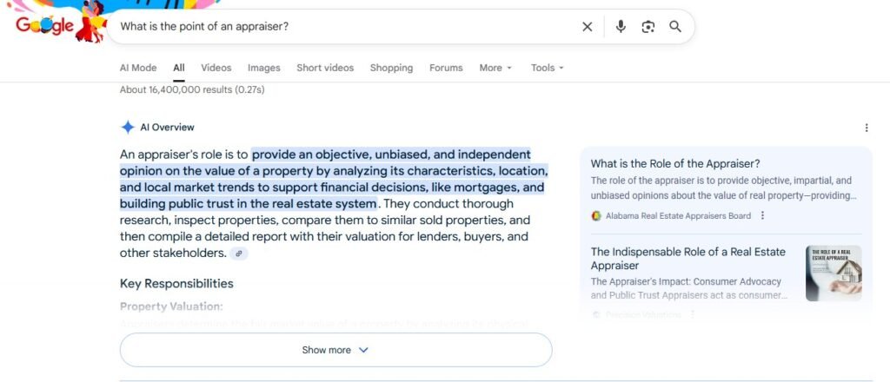Start voice search with microphone icon
Screen dimensions: 890x382
pos(621,27)
